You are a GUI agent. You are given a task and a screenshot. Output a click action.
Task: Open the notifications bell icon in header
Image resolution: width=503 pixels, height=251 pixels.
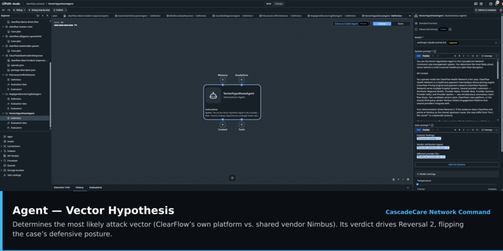[496, 4]
